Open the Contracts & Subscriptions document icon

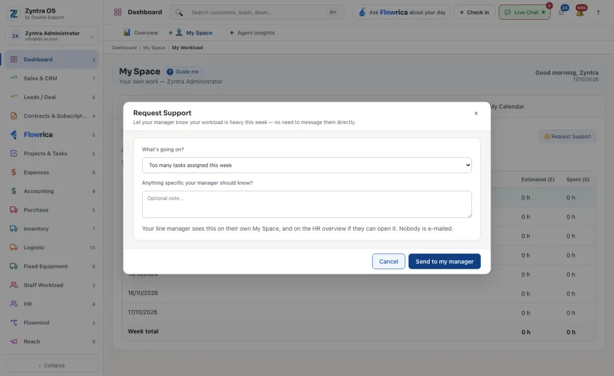pos(13,116)
